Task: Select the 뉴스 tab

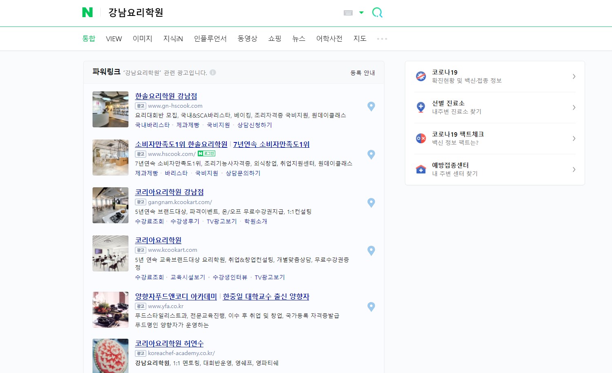Action: (x=299, y=38)
